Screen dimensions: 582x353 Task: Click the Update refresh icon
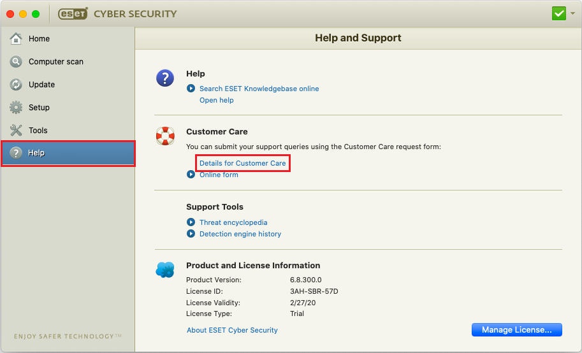pos(15,84)
